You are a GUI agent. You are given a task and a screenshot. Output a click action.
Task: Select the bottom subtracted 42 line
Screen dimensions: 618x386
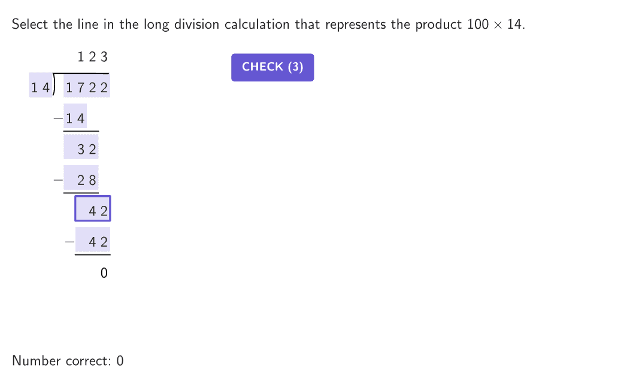coord(93,241)
